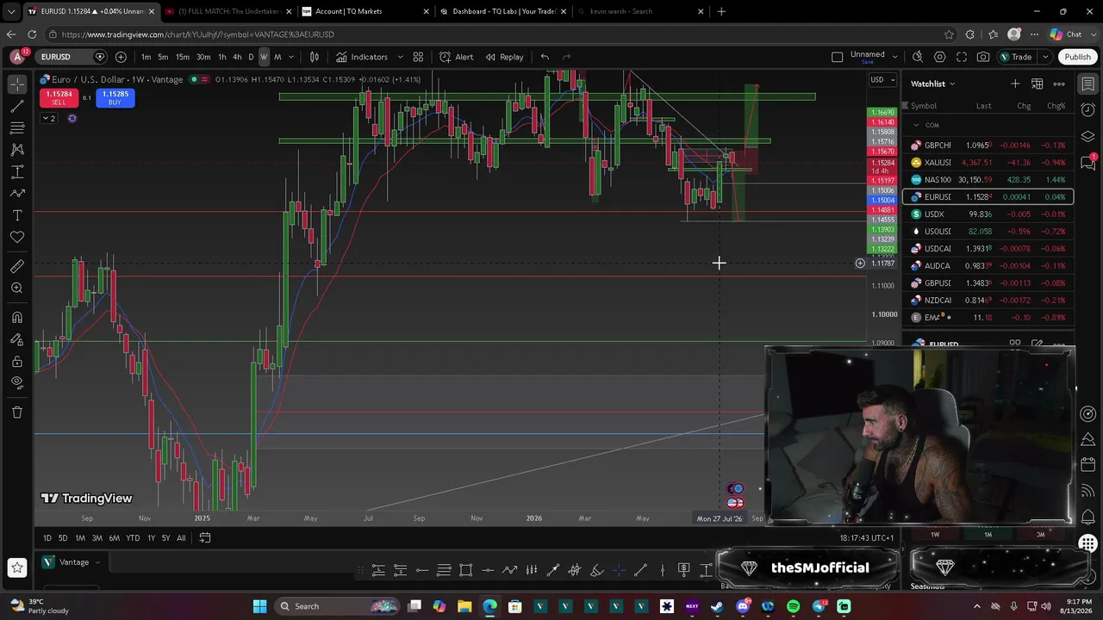Select NAS100 row in watchlist
This screenshot has width=1103, height=620.
coord(988,180)
